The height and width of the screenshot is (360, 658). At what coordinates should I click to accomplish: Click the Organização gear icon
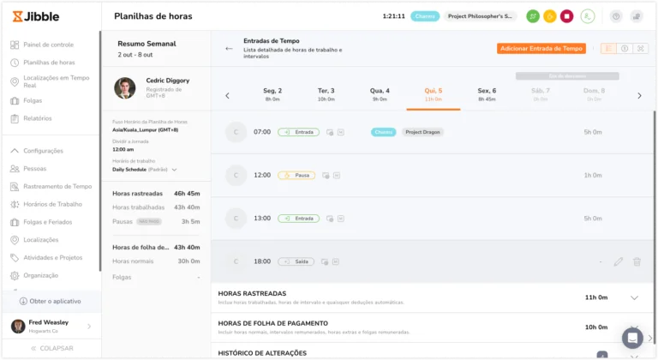15,275
